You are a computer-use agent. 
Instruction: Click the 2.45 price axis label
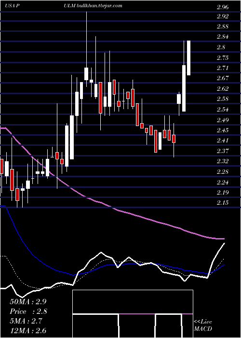tap(223, 130)
